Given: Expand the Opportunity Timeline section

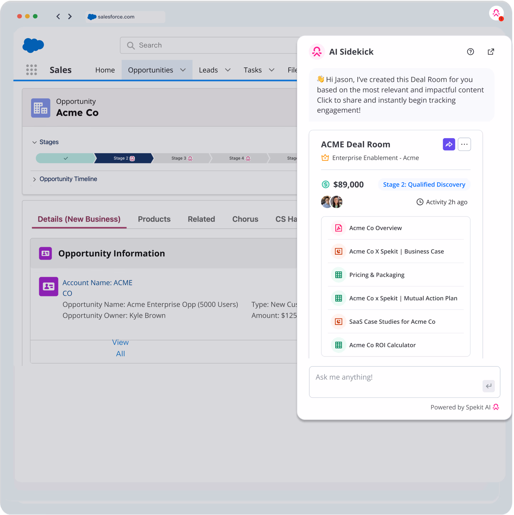Looking at the screenshot, I should [35, 180].
